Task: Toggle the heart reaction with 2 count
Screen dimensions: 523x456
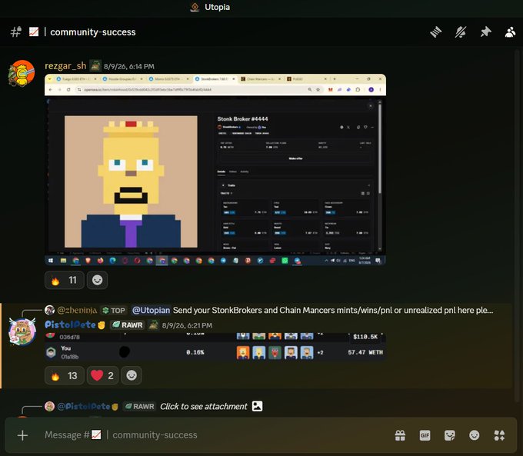Action: [x=102, y=375]
